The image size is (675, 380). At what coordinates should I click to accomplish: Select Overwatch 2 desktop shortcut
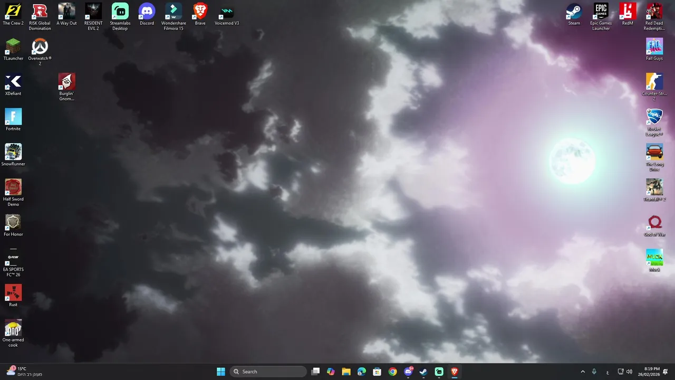[x=40, y=52]
